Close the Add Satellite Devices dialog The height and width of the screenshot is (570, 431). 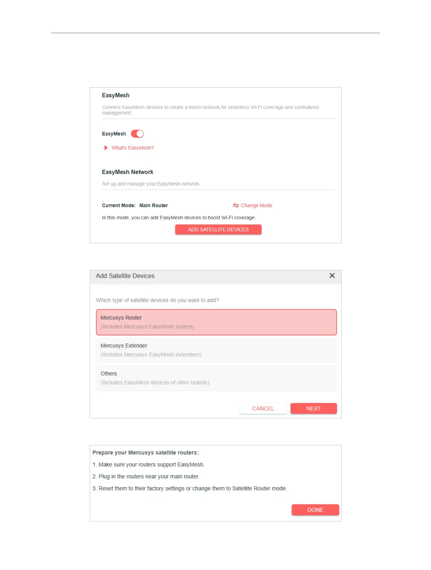[332, 276]
